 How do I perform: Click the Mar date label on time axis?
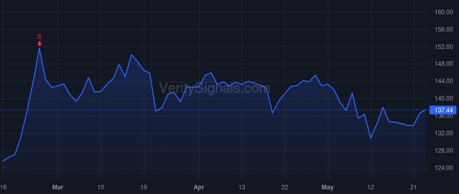pyautogui.click(x=58, y=187)
